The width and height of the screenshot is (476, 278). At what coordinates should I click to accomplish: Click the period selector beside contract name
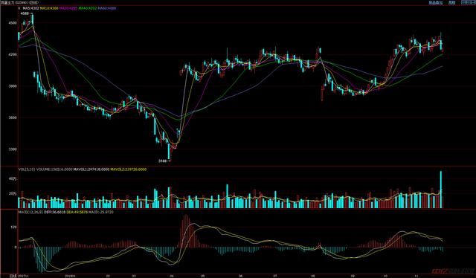pyautogui.click(x=33, y=2)
